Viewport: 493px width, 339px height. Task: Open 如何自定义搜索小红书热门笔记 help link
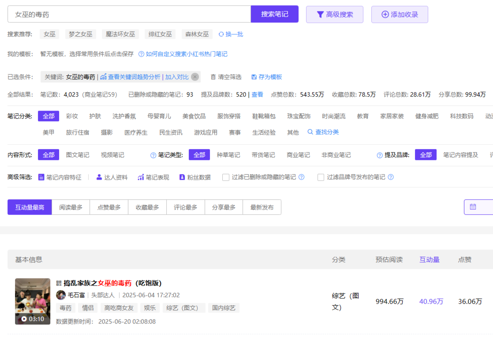[x=187, y=54]
